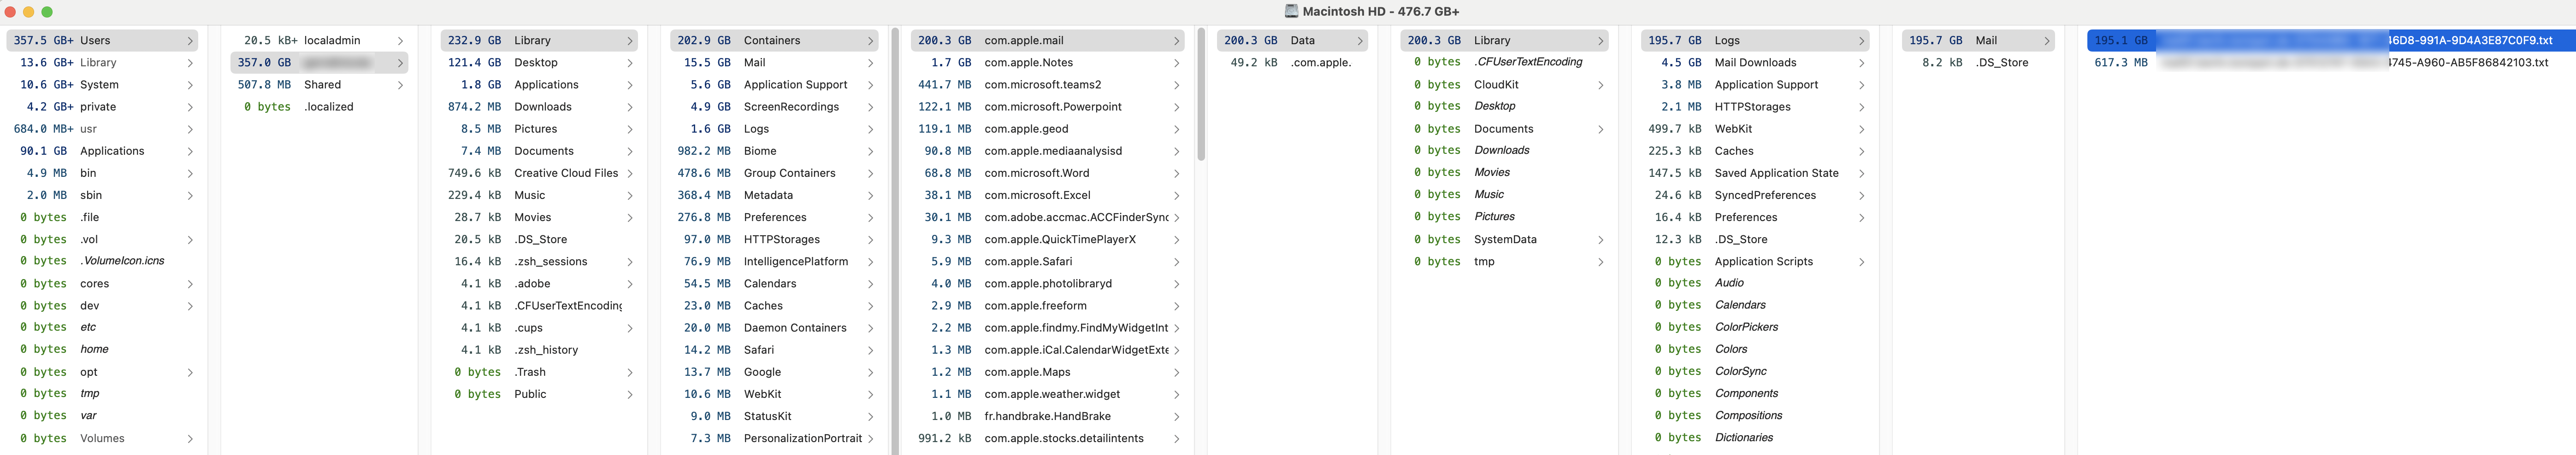Select the com.apple.QuickTimePlayerX row

click(1047, 240)
